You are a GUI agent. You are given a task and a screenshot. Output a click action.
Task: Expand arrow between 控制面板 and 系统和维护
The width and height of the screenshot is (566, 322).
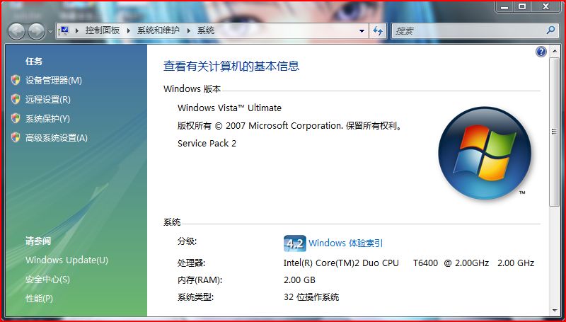click(x=129, y=30)
